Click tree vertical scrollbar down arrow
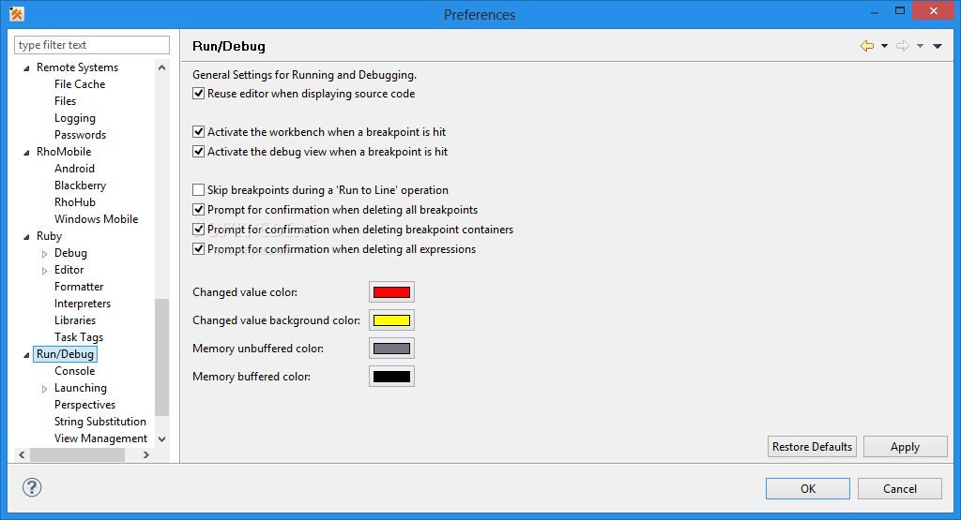This screenshot has width=961, height=520. point(161,438)
